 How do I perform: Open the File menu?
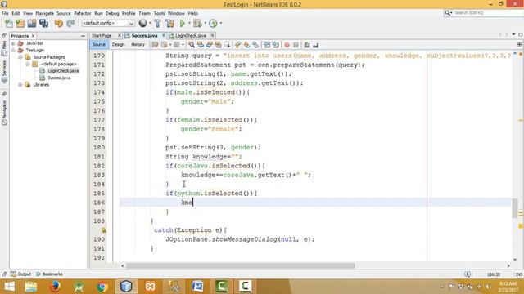(x=5, y=13)
